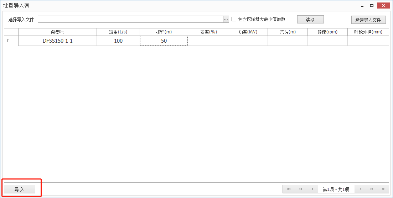This screenshot has height=198, width=393.
Task: Toggle 包含区域最大最小值参数 checkbox
Action: click(234, 19)
